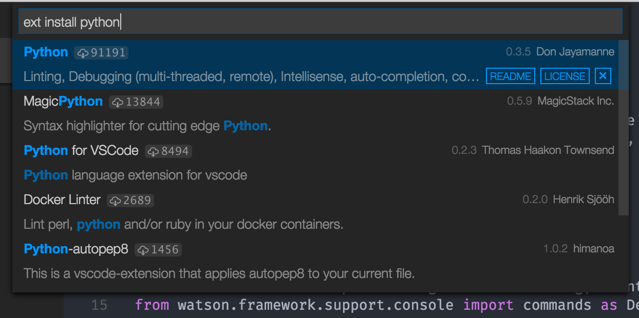Click the download icon for Python for VSCode
This screenshot has width=639, height=318.
(153, 151)
